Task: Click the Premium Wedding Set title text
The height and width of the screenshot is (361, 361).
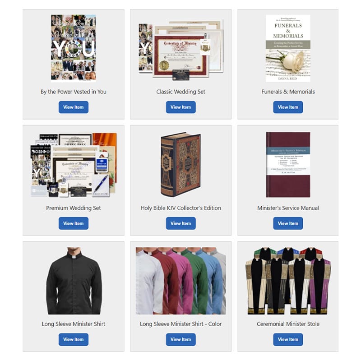Action: [x=74, y=208]
